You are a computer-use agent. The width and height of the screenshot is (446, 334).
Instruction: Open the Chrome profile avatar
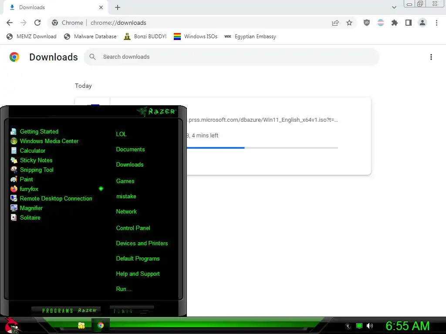(x=422, y=23)
